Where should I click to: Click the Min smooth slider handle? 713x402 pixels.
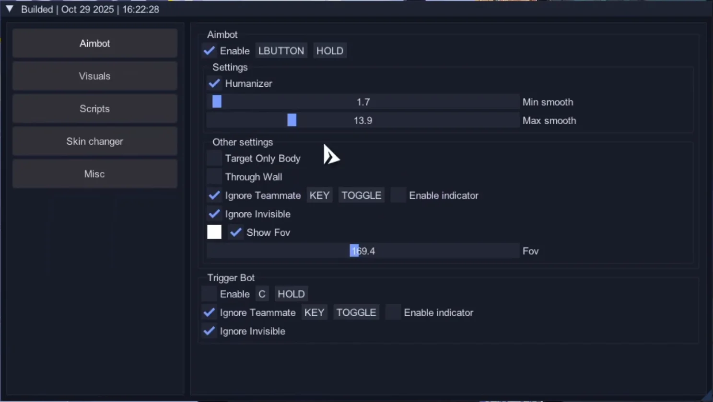tap(217, 102)
